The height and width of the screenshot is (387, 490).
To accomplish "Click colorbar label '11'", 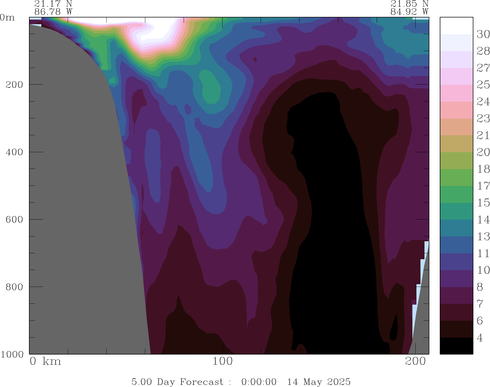I will [x=483, y=253].
